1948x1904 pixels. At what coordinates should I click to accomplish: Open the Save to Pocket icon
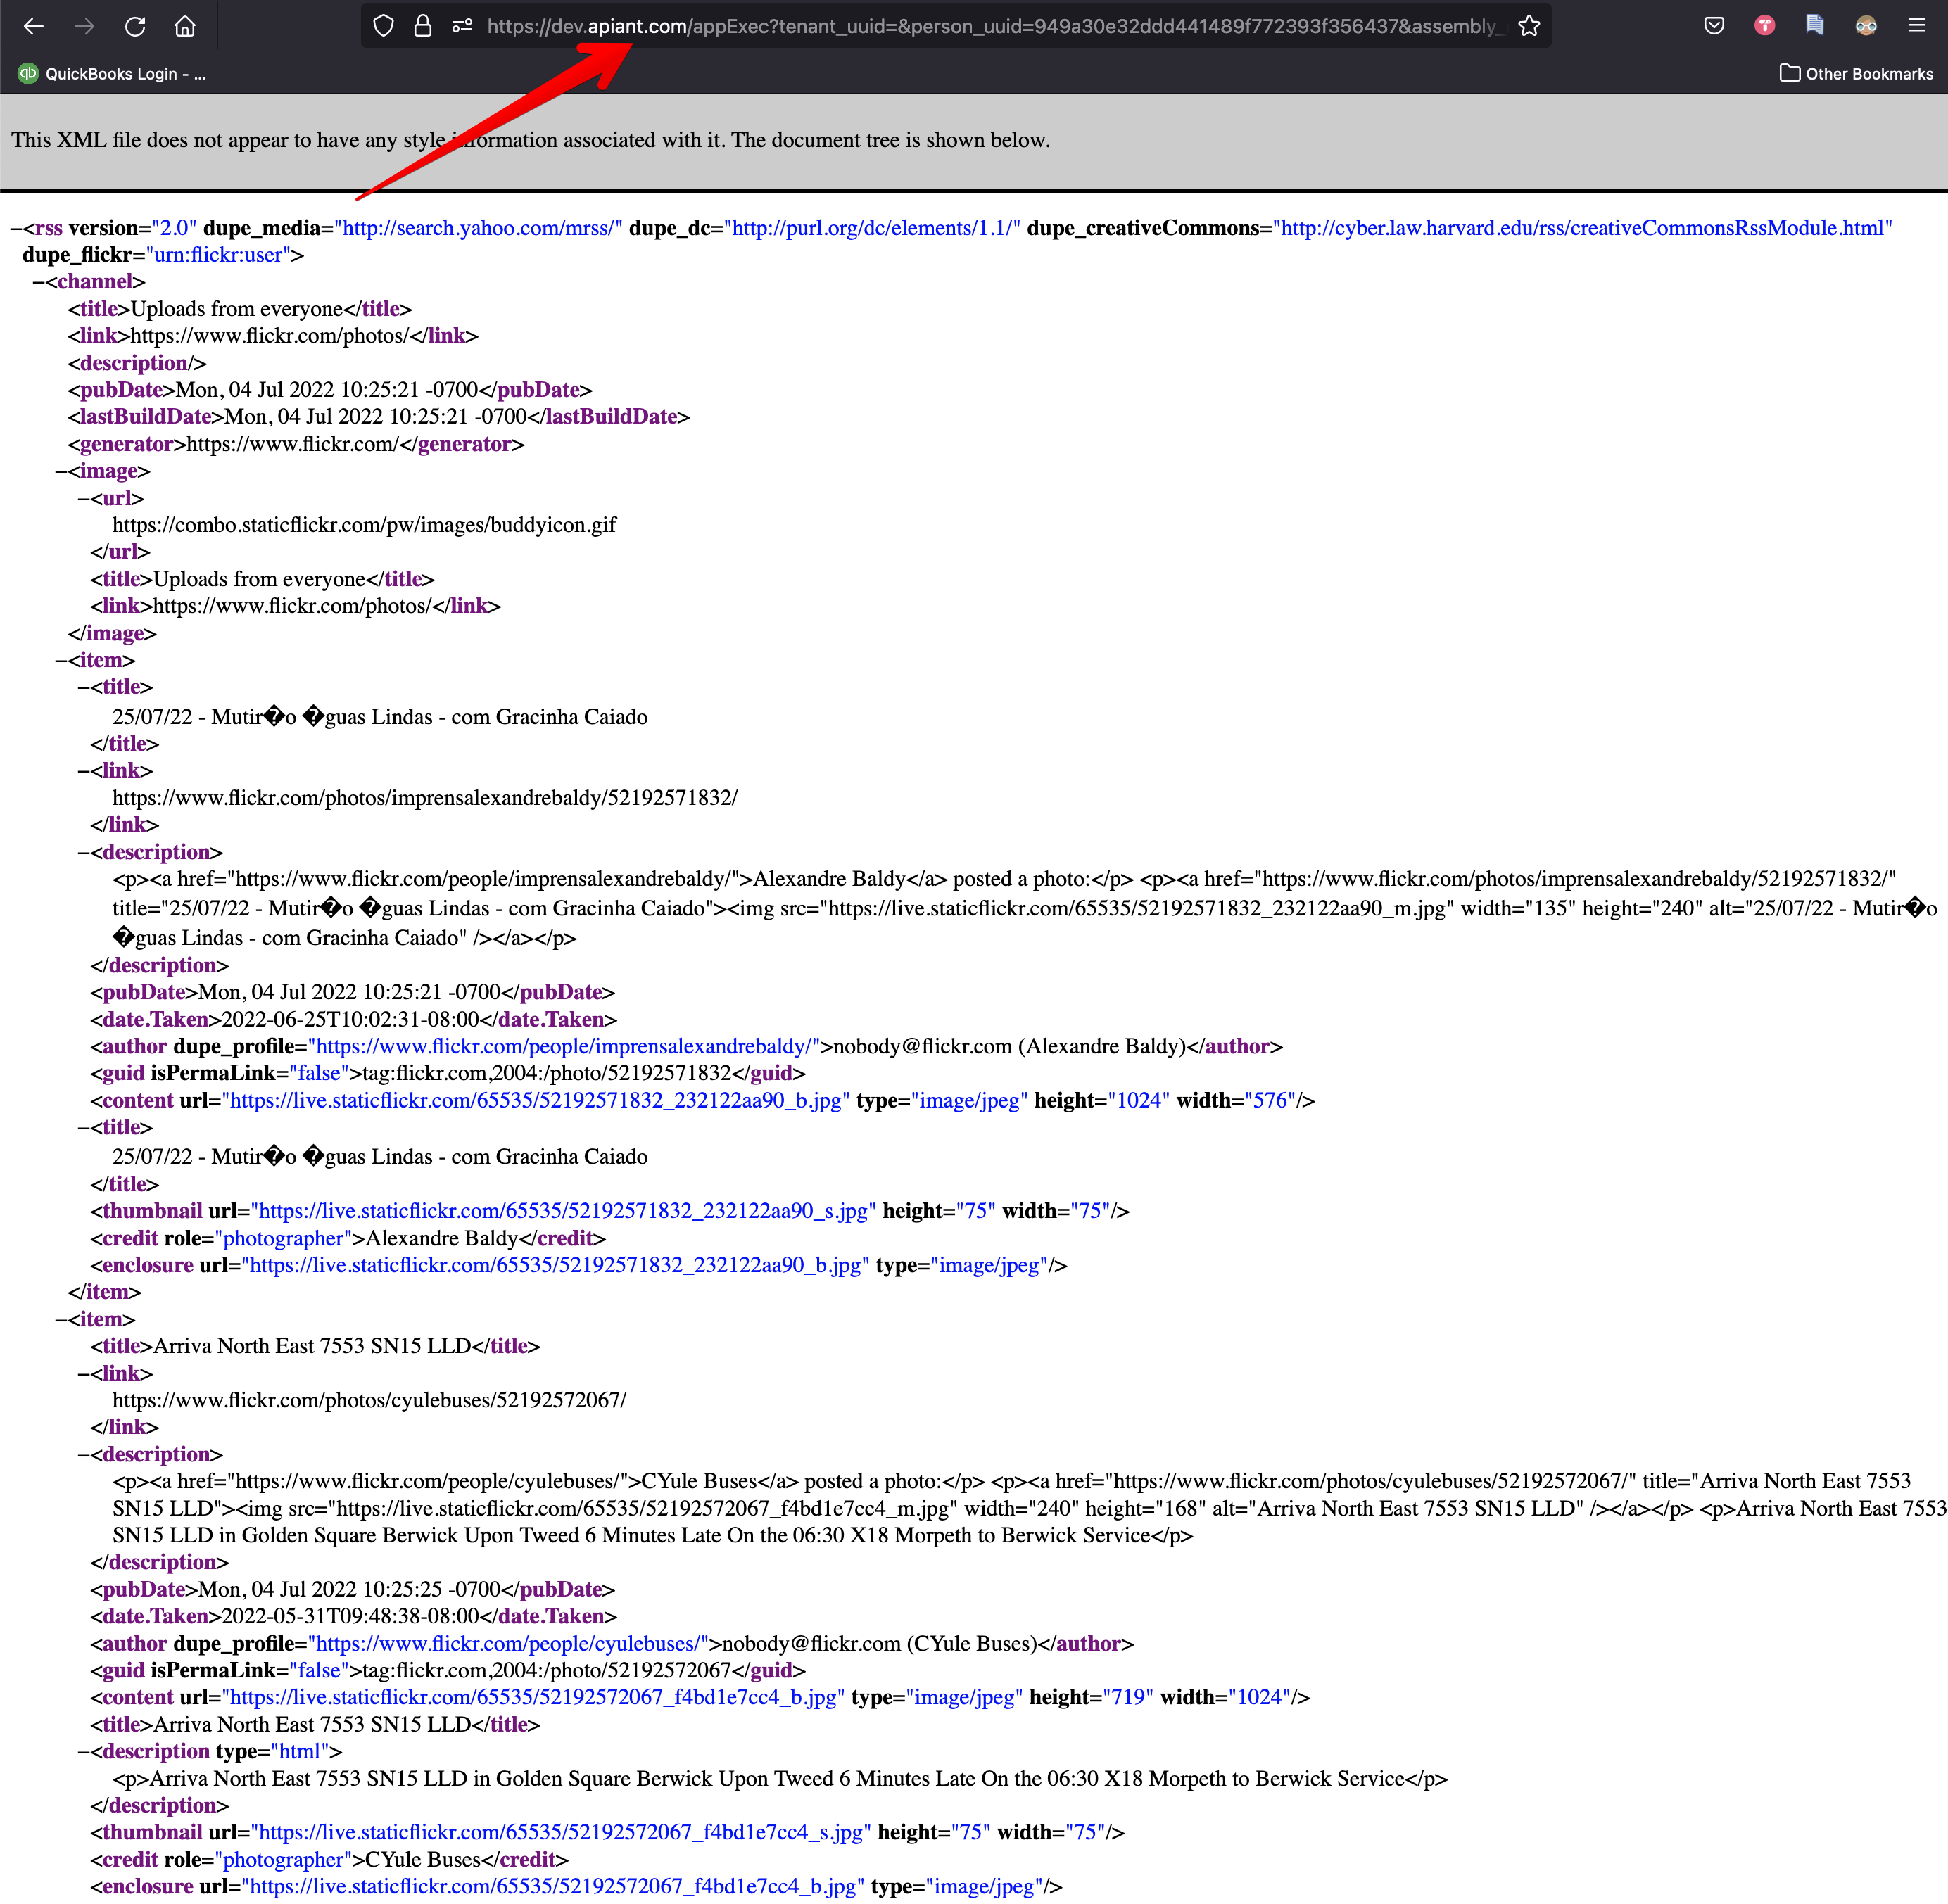(1714, 26)
